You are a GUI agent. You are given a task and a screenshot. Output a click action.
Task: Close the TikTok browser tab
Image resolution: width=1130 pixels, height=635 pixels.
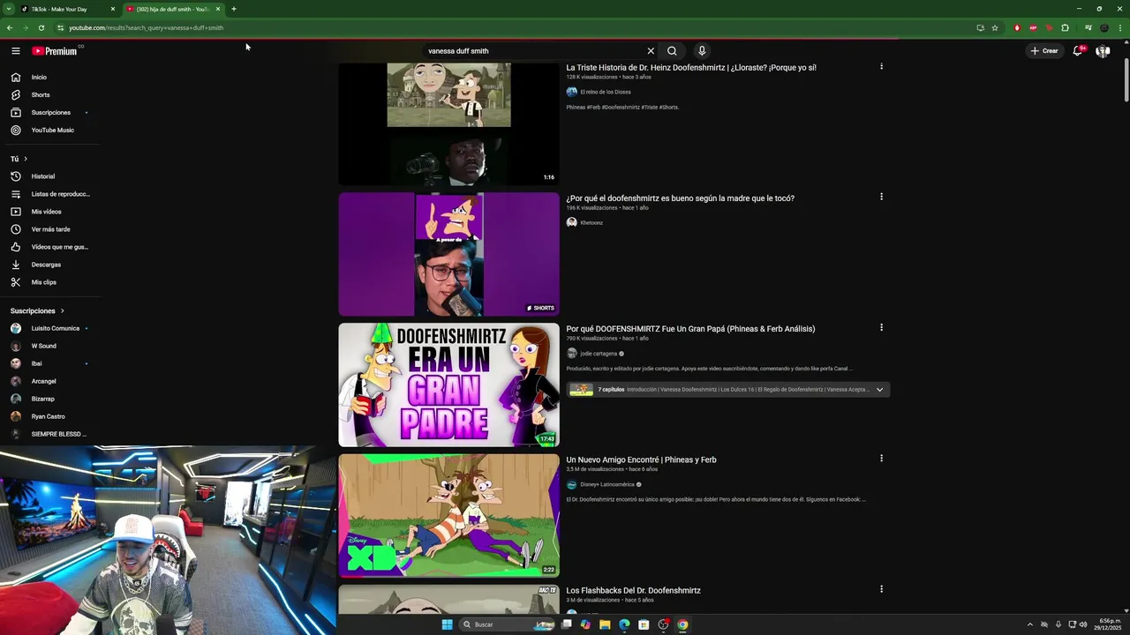[x=113, y=9]
